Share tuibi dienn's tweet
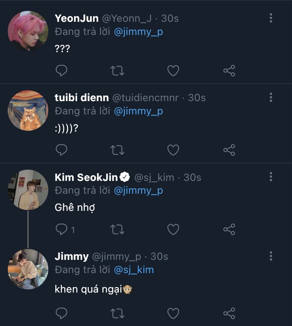The height and width of the screenshot is (326, 292). click(229, 150)
